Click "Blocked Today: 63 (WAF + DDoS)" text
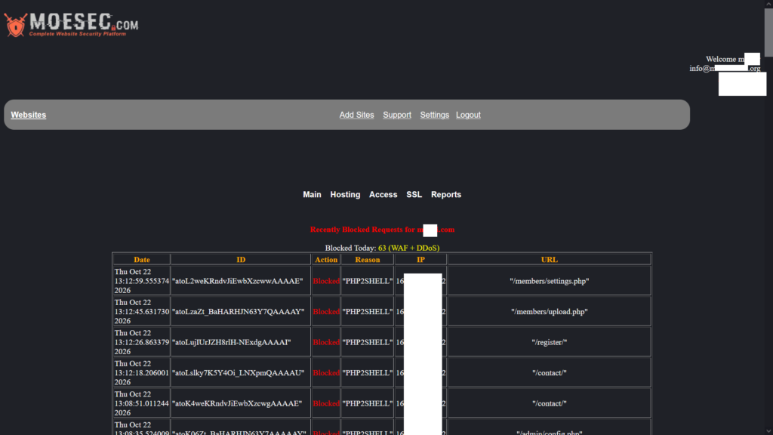773x435 pixels. pos(382,248)
